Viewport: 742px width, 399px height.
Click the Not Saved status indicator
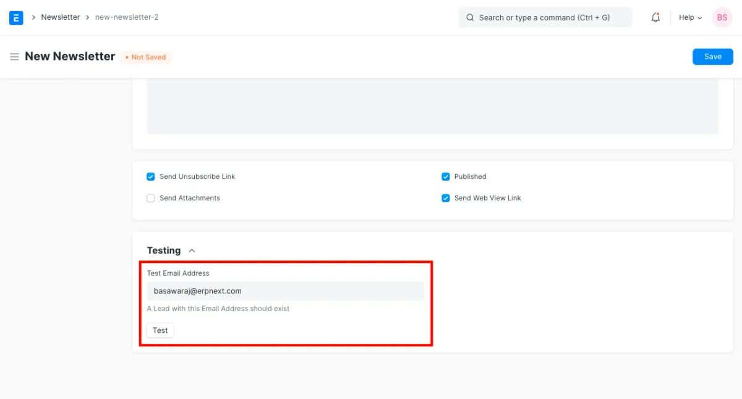click(146, 58)
